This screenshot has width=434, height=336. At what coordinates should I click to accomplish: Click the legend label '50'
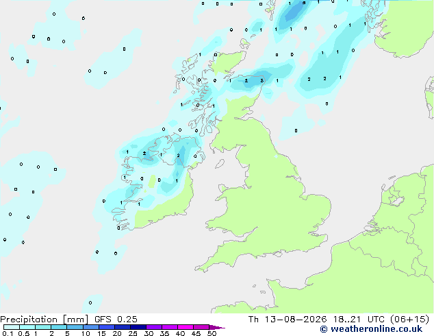coord(212,333)
